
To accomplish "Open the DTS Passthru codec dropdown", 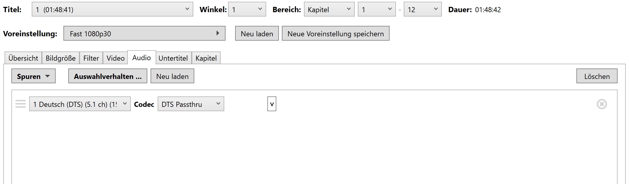I will (191, 104).
